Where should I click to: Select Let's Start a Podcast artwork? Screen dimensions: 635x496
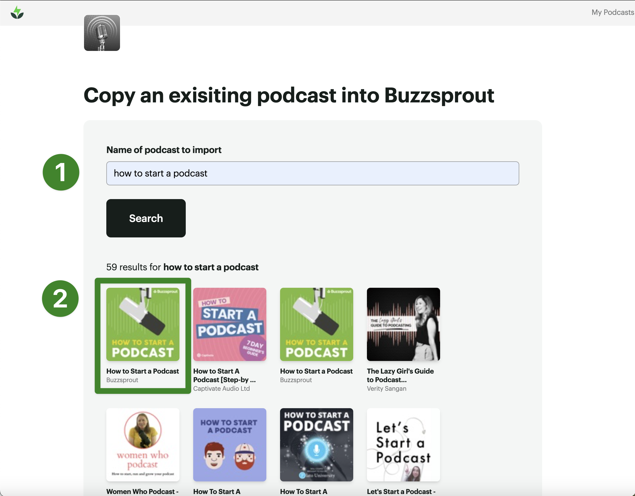(403, 445)
